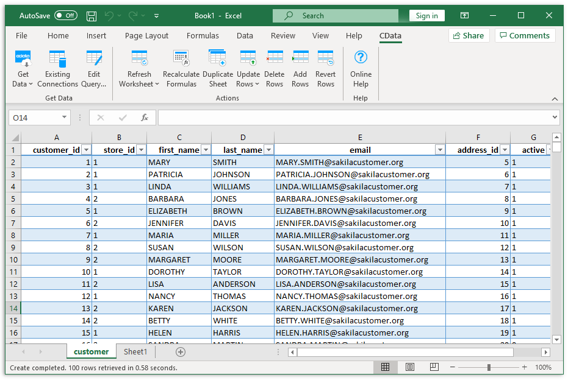Revert rows to original values
Viewport: 568px width, 380px height.
325,67
